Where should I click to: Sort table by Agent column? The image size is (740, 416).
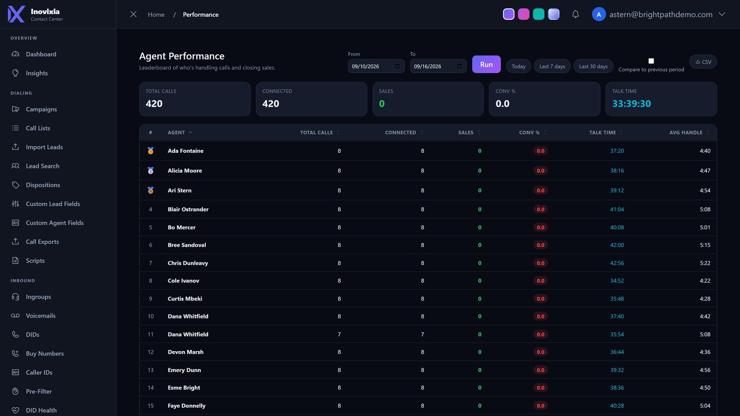(x=180, y=133)
